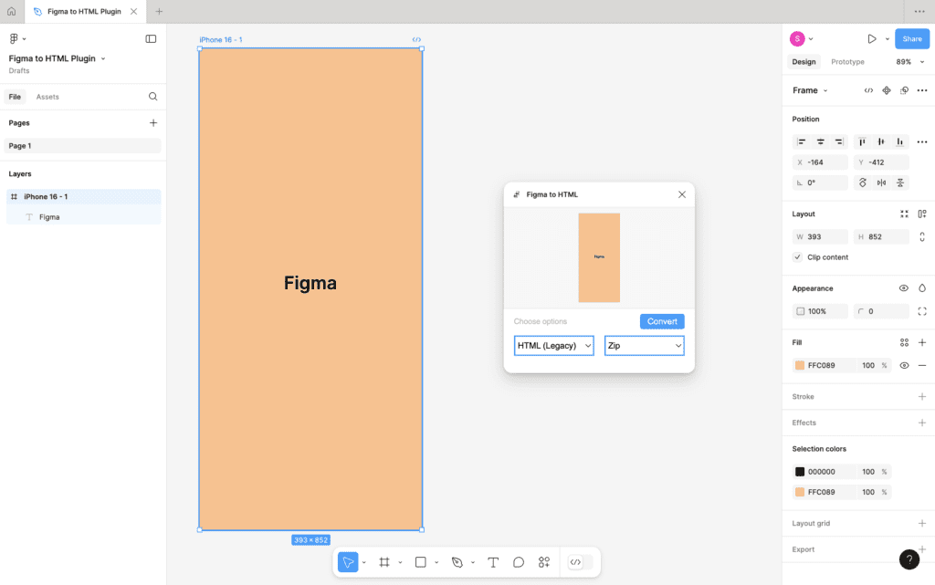Open present options dropdown arrow
Screen dimensions: 935x585
tap(888, 38)
